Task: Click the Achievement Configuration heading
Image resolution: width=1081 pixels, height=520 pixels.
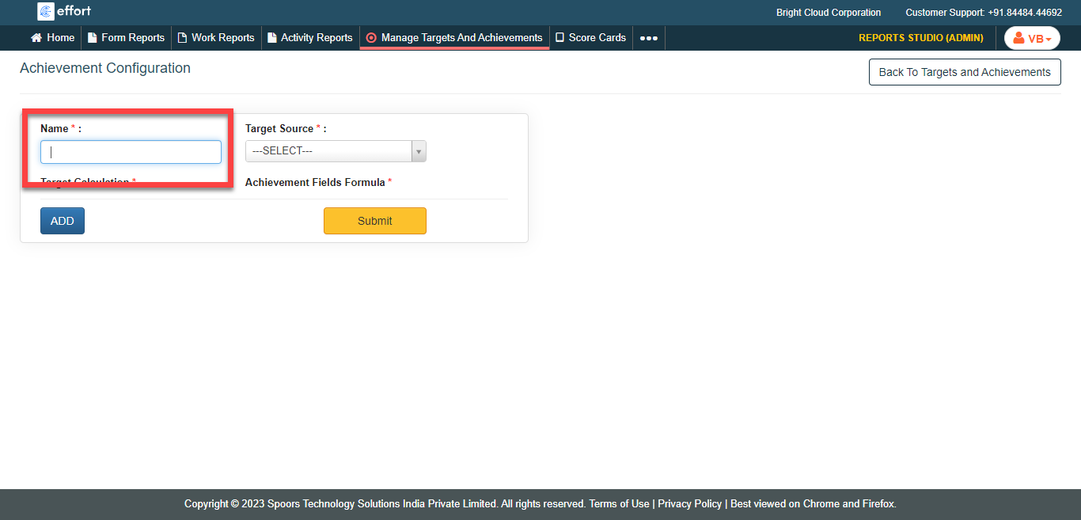Action: tap(105, 68)
